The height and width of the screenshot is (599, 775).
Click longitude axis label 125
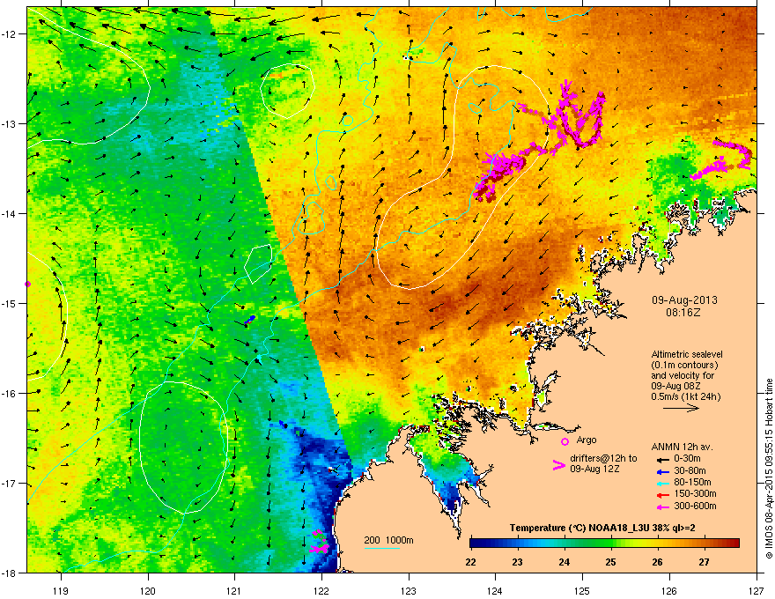(582, 591)
